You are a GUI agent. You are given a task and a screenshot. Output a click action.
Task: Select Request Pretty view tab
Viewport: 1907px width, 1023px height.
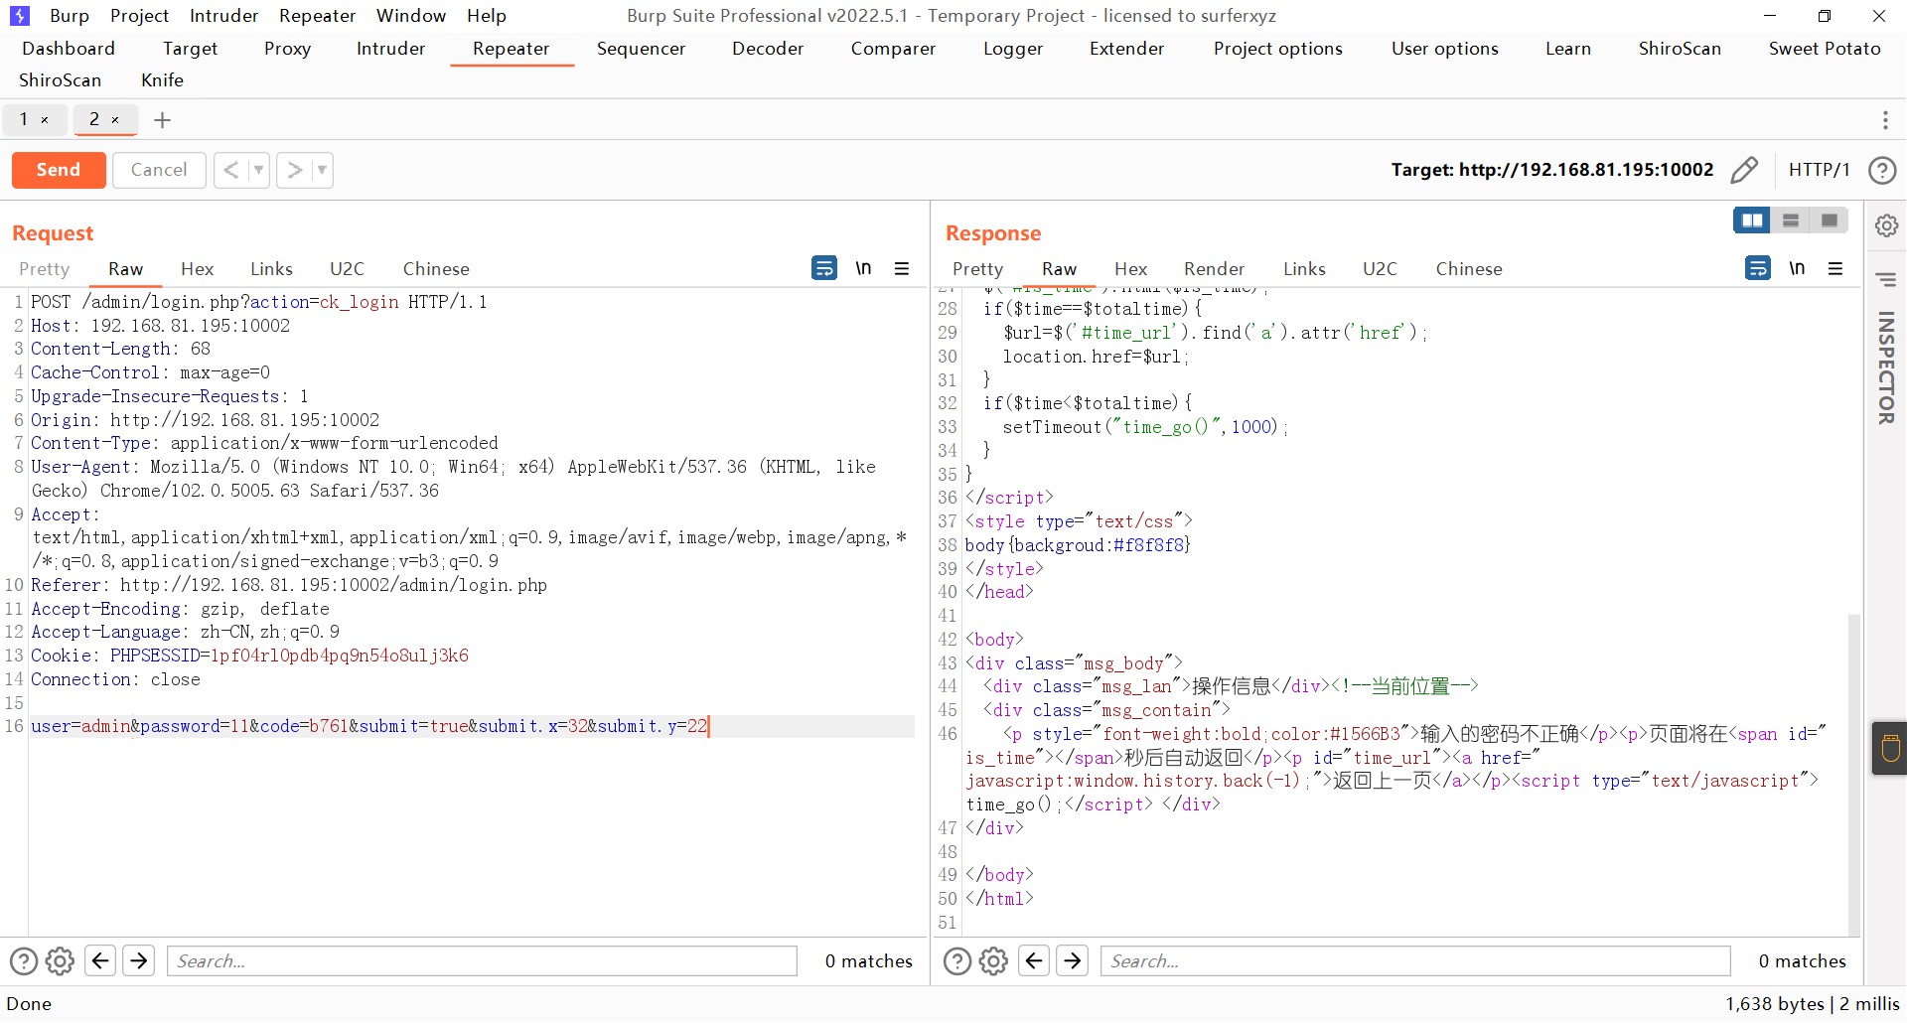pos(45,269)
